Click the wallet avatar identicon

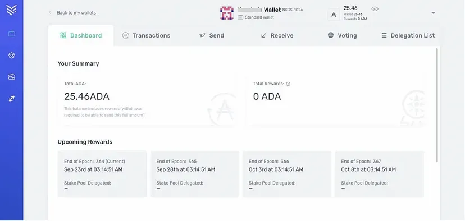point(227,13)
